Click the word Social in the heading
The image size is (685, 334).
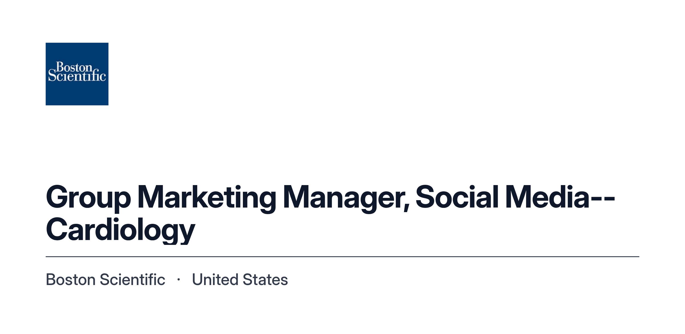click(457, 197)
